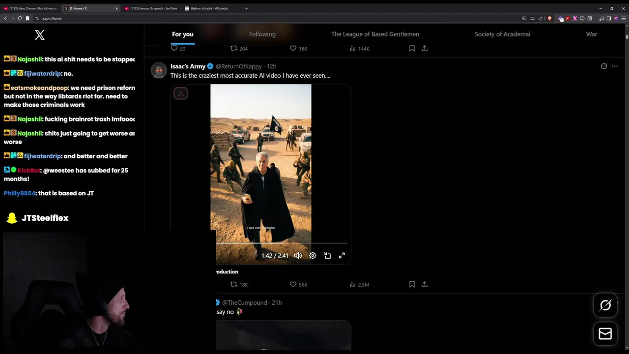
Task: Like the tweet with 56K likes
Action: coord(298,284)
